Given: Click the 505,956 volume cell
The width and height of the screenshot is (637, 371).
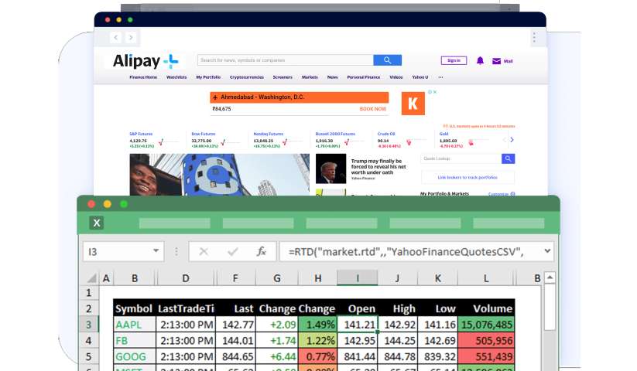Looking at the screenshot, I should click(486, 341).
